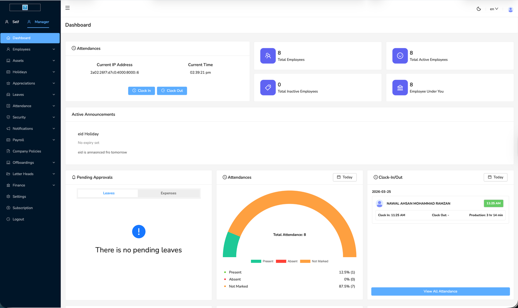Switch to the Self view tab
The width and height of the screenshot is (518, 308).
pyautogui.click(x=12, y=22)
